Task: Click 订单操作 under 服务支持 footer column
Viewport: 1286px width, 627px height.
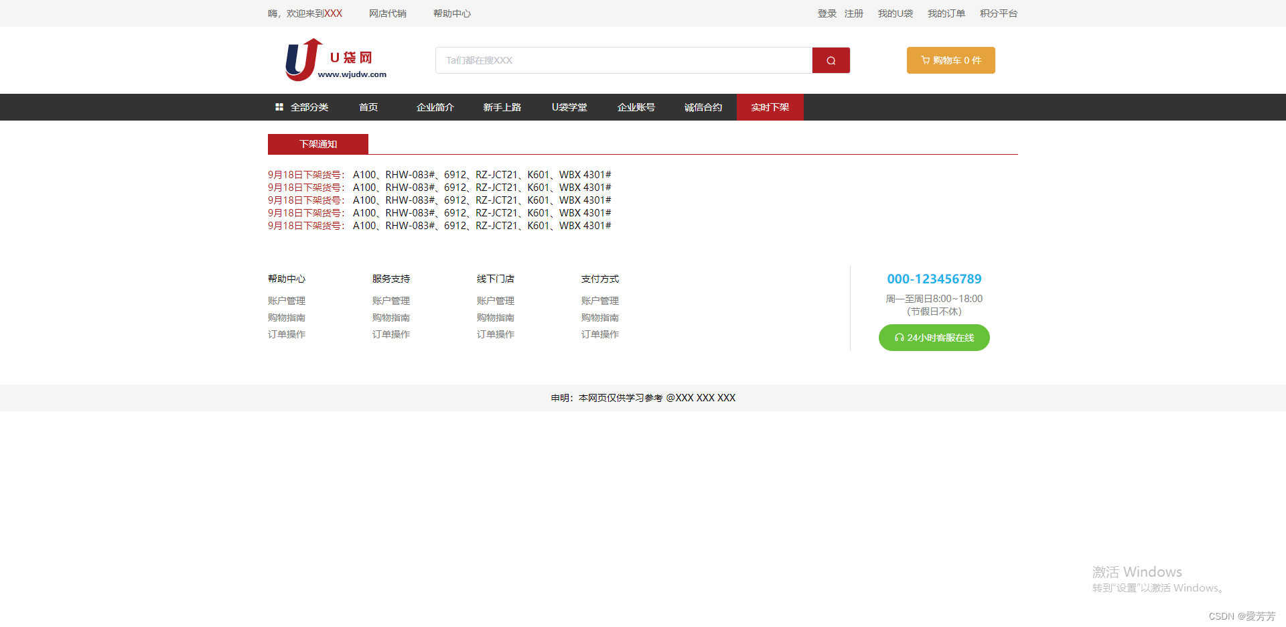Action: click(391, 334)
